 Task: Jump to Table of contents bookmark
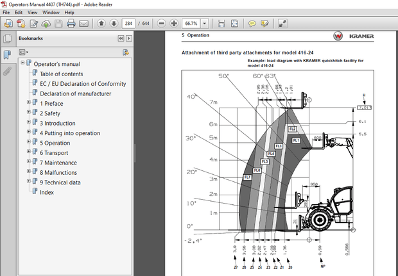[61, 74]
